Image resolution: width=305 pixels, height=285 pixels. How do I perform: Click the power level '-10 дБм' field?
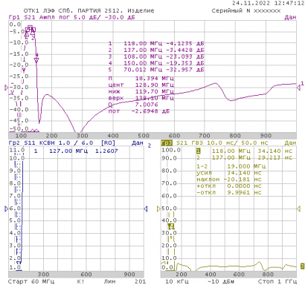point(221,281)
